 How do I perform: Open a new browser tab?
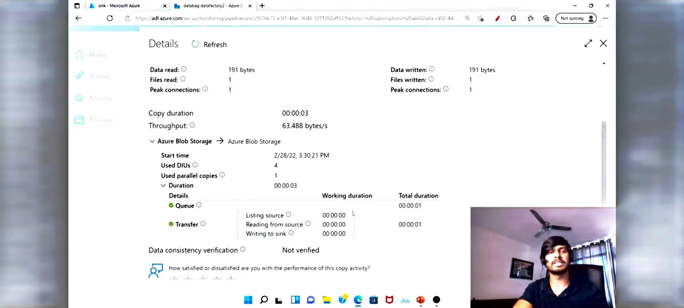262,6
